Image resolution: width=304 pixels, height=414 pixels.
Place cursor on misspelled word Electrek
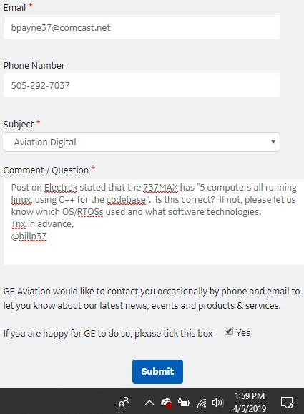pyautogui.click(x=61, y=188)
